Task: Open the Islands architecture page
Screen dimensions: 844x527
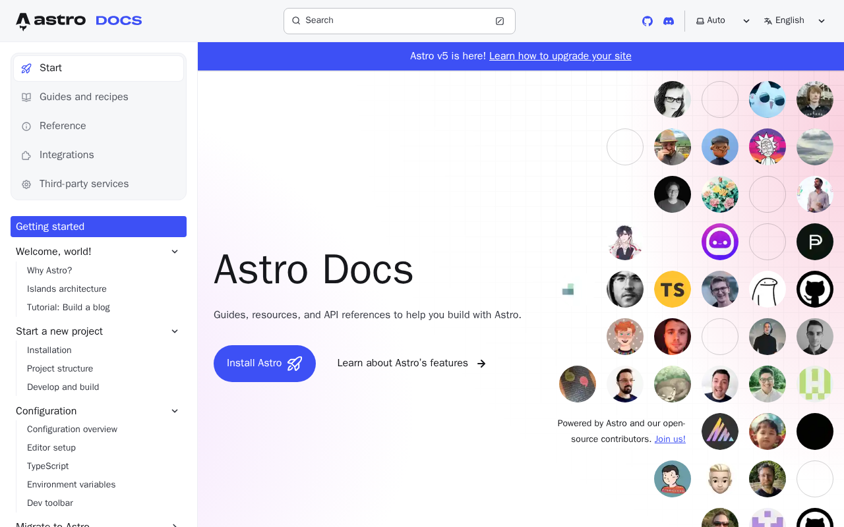Action: click(x=67, y=289)
